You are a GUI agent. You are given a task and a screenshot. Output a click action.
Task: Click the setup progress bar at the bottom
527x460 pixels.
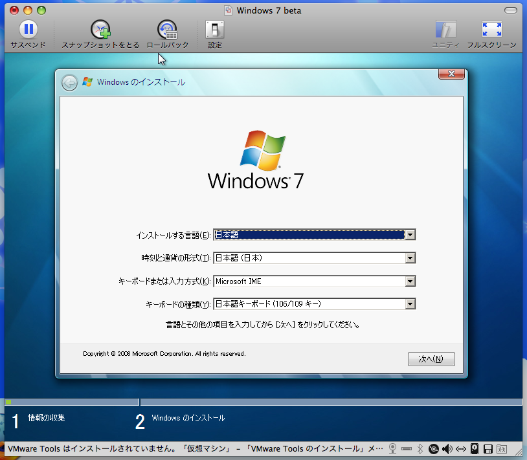click(263, 402)
